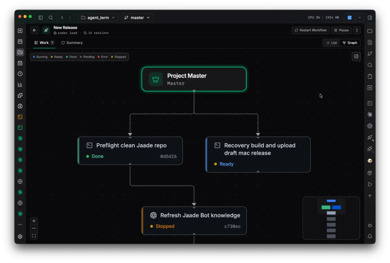Open the robot icon at right sidebar bottom
This screenshot has height=263, width=390.
click(370, 225)
